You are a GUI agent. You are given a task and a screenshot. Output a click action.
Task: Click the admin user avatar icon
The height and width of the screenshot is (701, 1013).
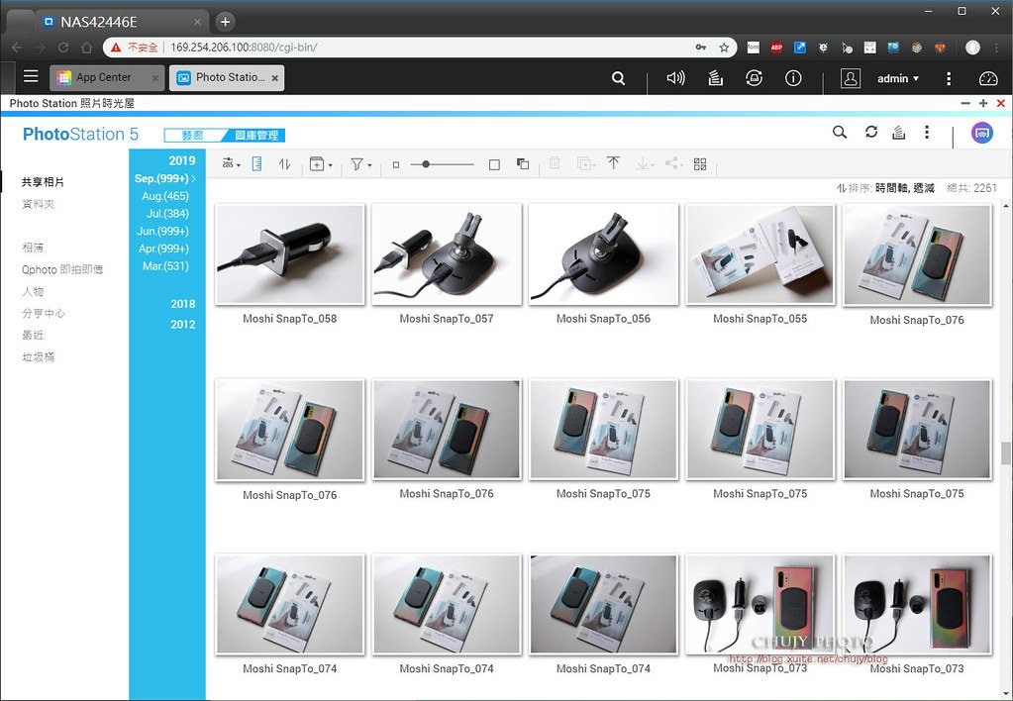(851, 78)
